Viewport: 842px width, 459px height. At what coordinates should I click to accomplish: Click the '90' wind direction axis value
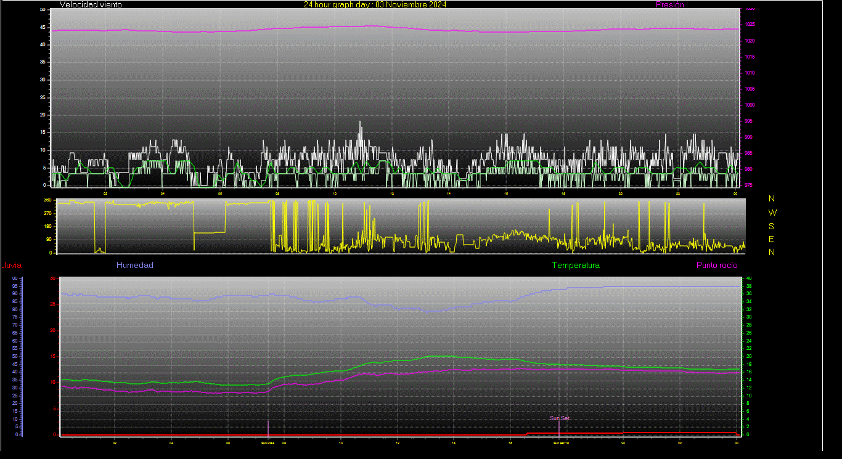(x=49, y=240)
